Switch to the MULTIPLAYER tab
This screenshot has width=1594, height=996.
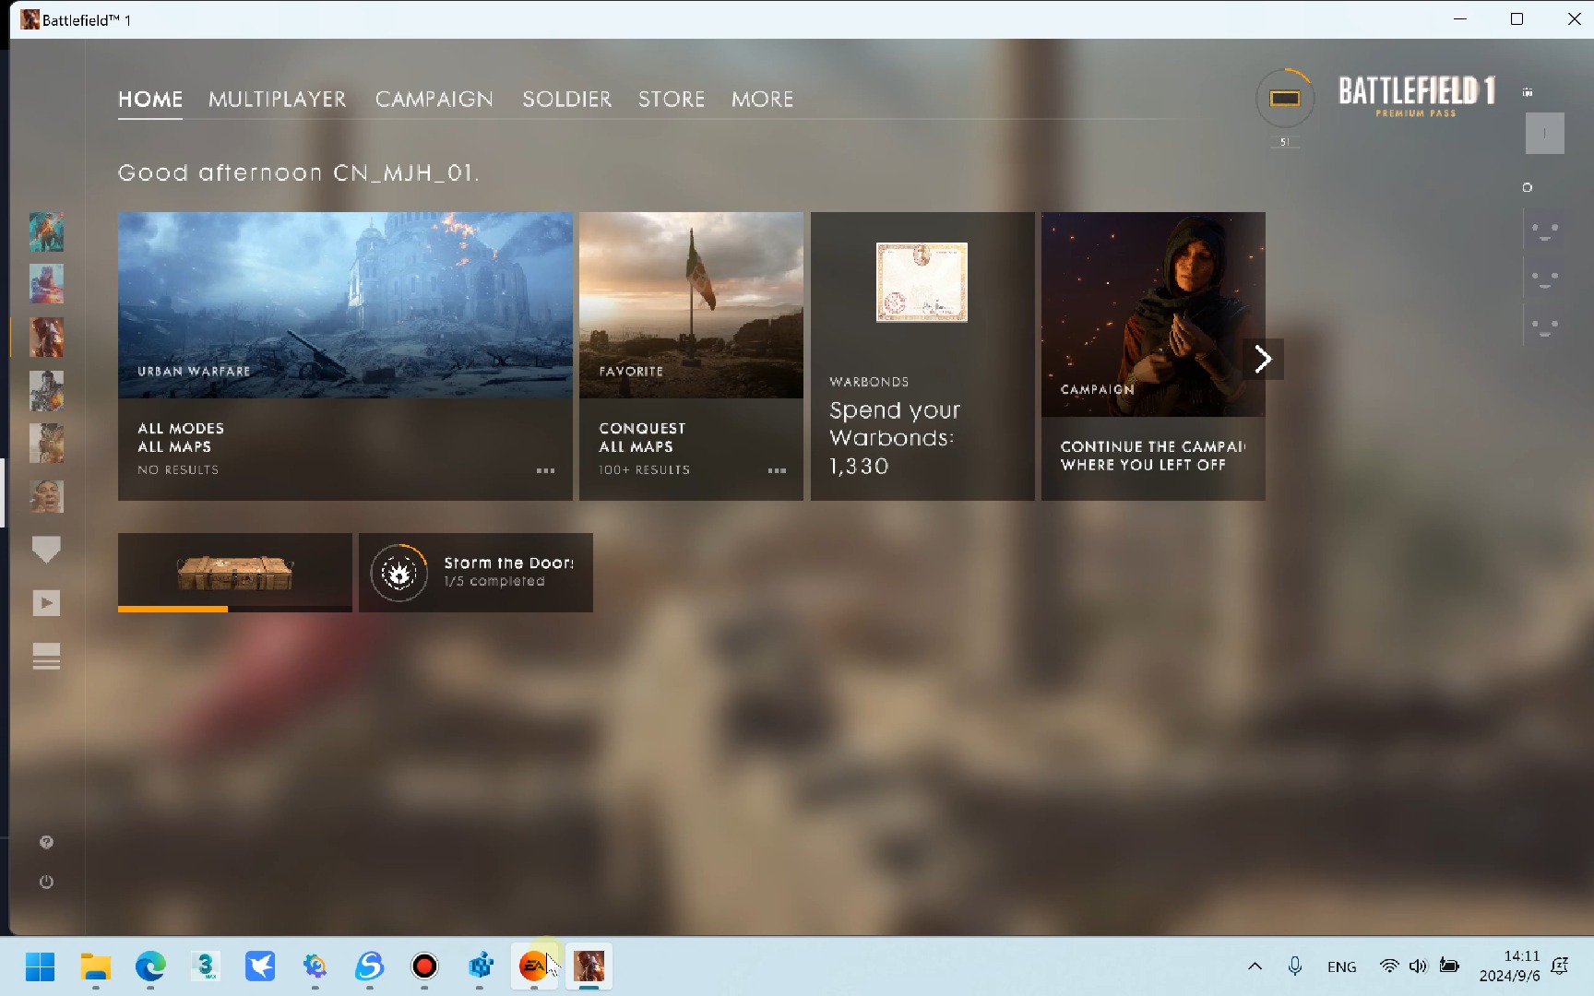pos(278,99)
